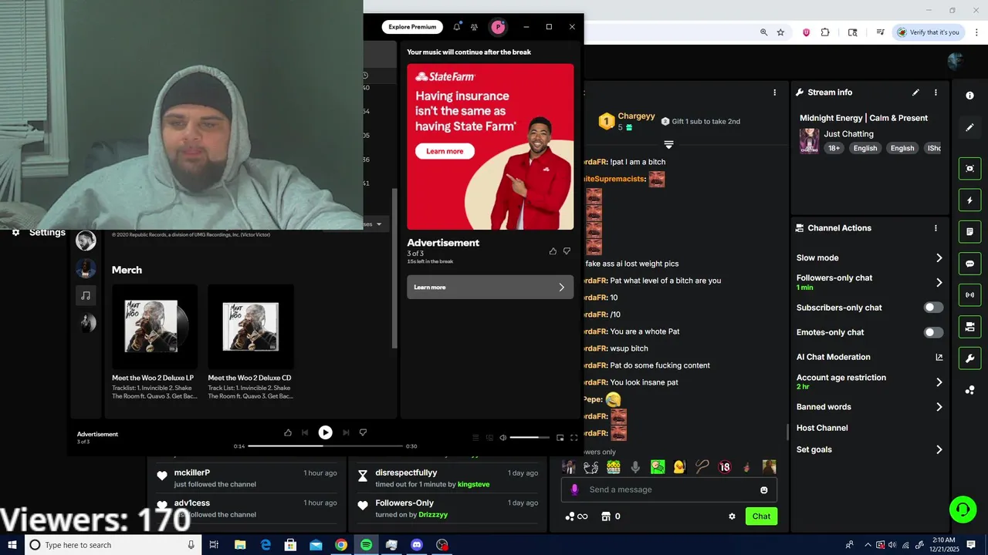The image size is (988, 555).
Task: Open chat panel three-dot options menu
Action: [x=775, y=92]
